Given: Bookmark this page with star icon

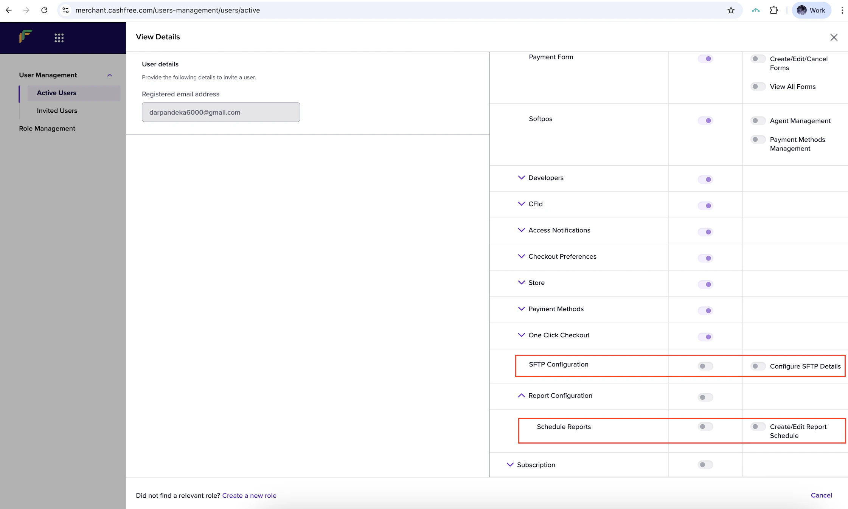Looking at the screenshot, I should tap(731, 10).
